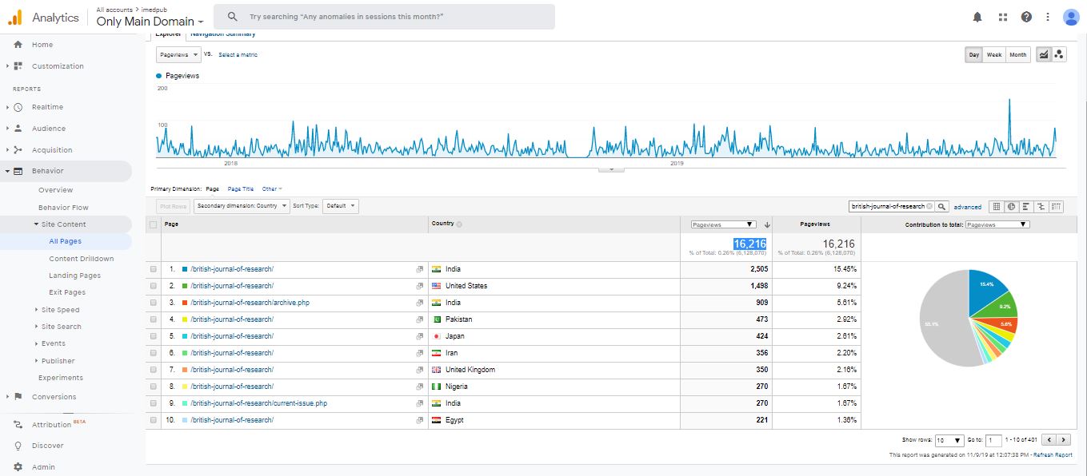Screen dimensions: 1087x476
Task: Check the select-all checkbox in table header
Action: (154, 224)
